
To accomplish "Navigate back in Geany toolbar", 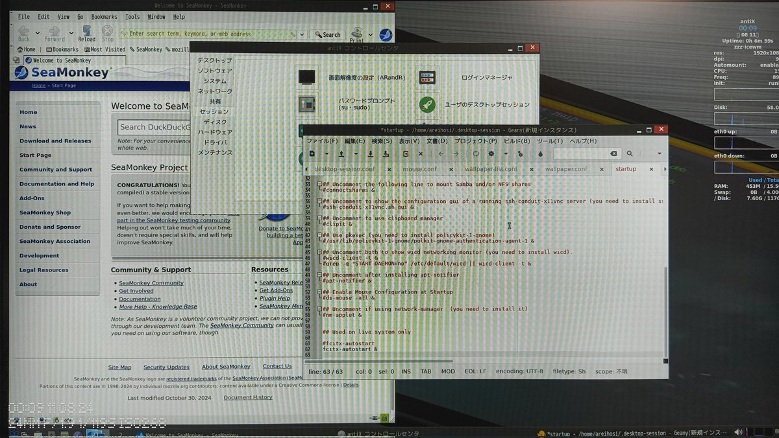I will 441,154.
